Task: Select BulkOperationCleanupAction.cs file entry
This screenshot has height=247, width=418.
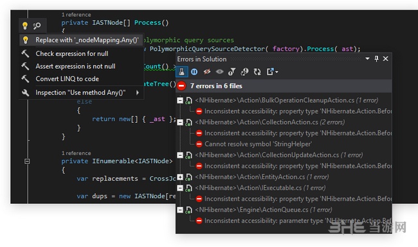Action: click(287, 100)
